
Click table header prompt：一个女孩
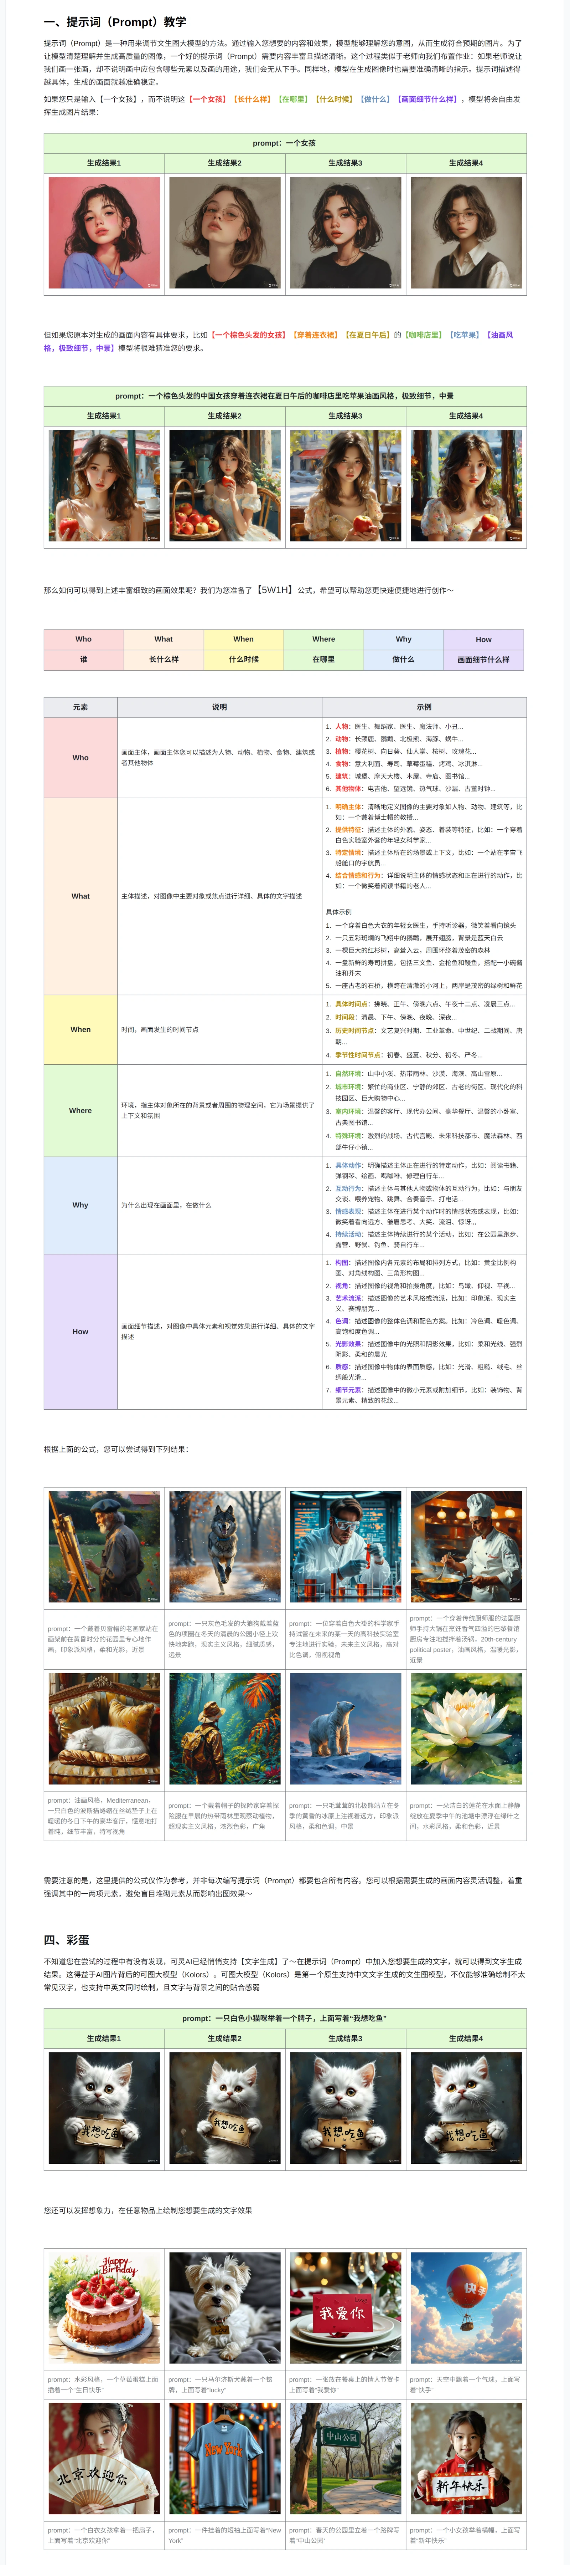coord(285,143)
